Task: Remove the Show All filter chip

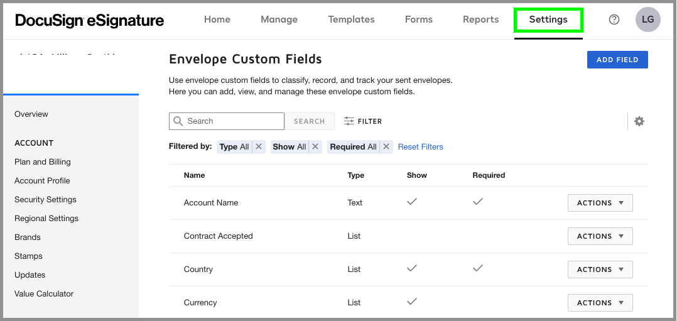Action: (x=315, y=146)
